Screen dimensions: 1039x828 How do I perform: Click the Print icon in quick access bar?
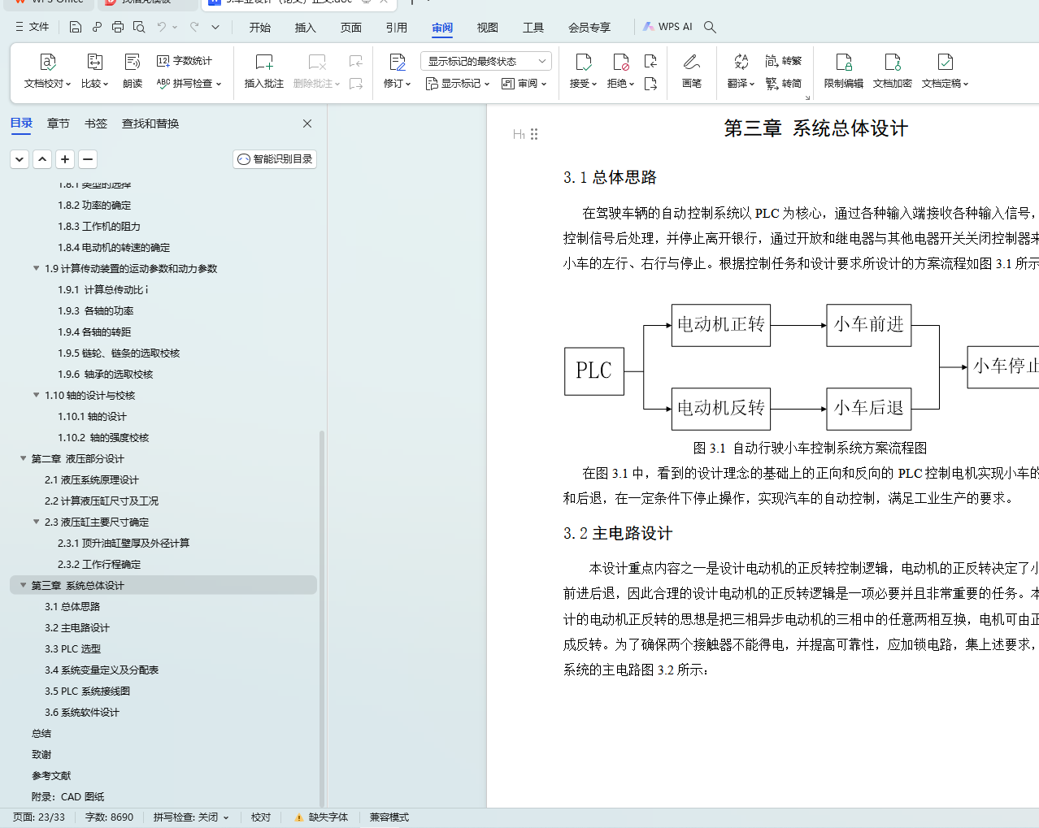[x=118, y=27]
